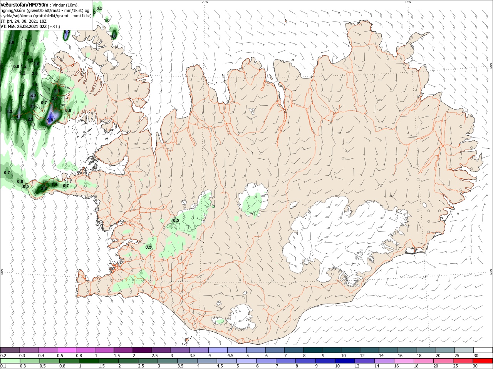Screen dimensions: 493x369
Task: Click the 8.2 precipitation value label
Action: [67, 32]
